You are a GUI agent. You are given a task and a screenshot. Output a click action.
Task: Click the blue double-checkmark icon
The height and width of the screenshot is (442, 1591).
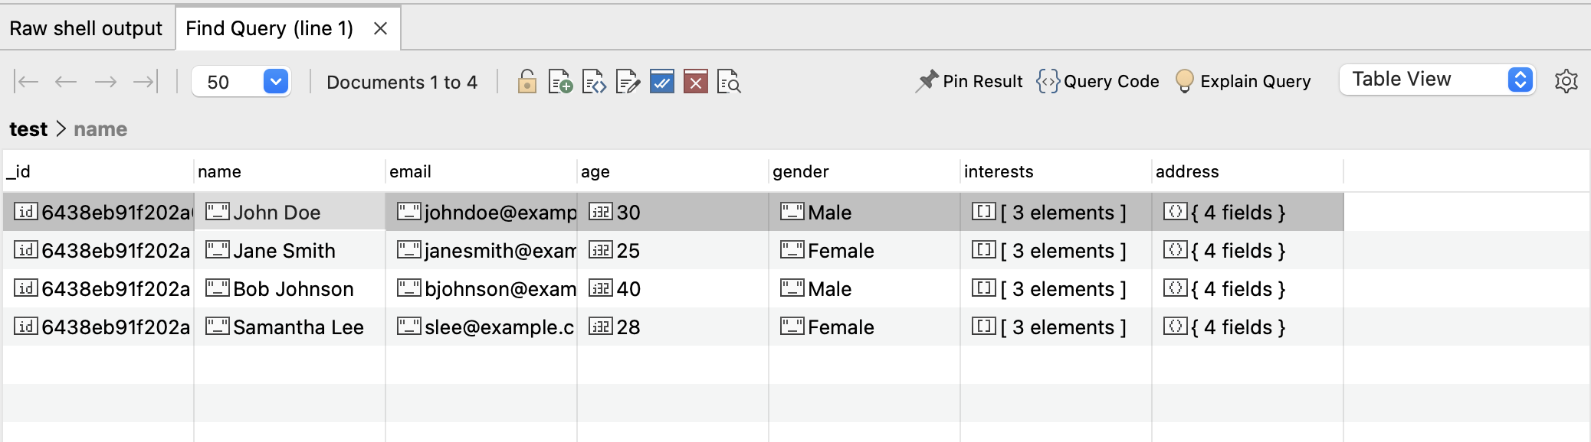[661, 81]
